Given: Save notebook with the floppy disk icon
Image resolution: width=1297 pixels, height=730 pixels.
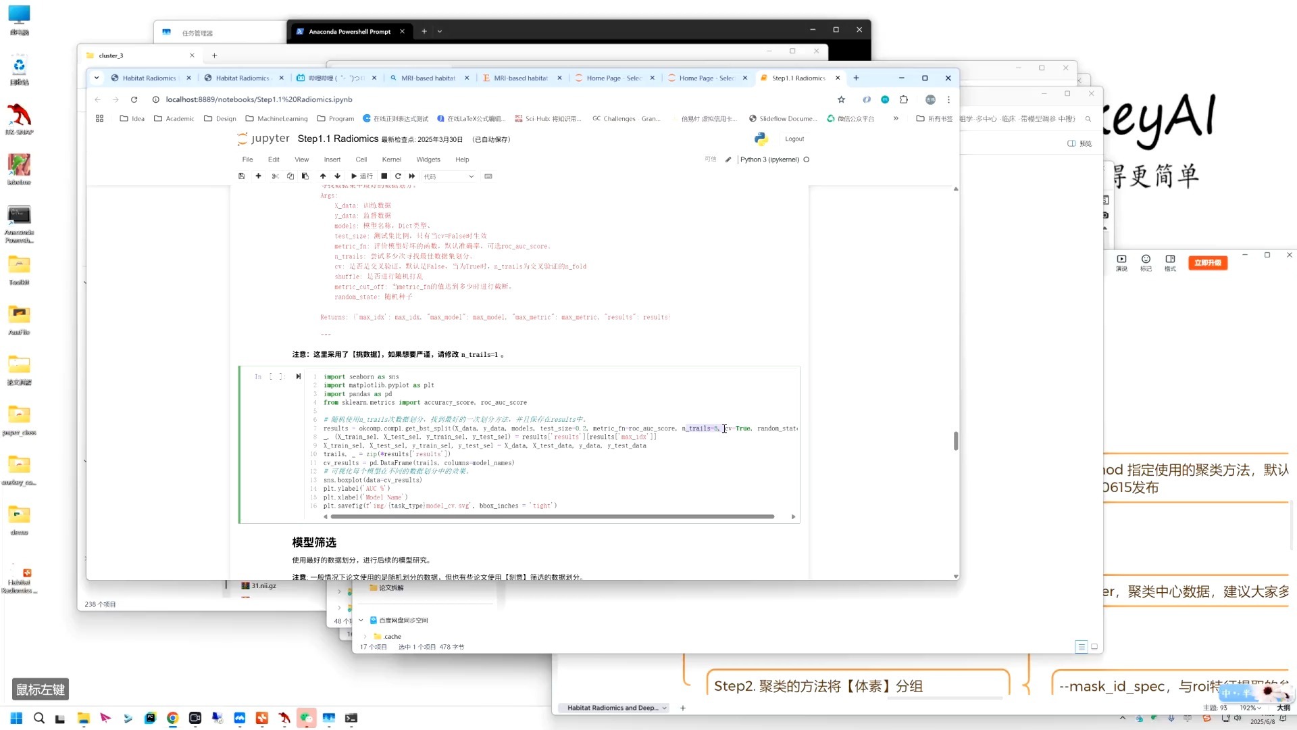Looking at the screenshot, I should 241,176.
